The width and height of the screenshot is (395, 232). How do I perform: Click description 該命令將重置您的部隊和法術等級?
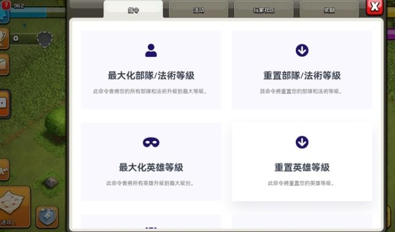301,91
